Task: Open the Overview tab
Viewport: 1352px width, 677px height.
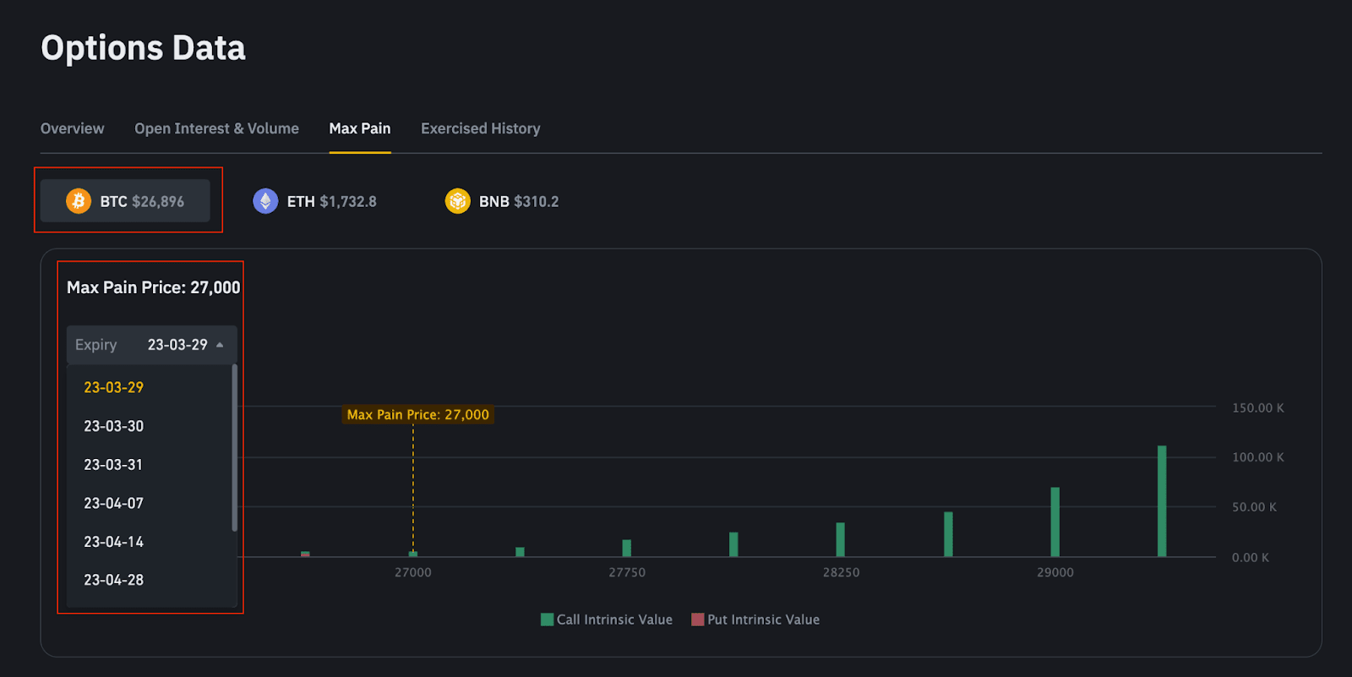Action: [x=73, y=128]
